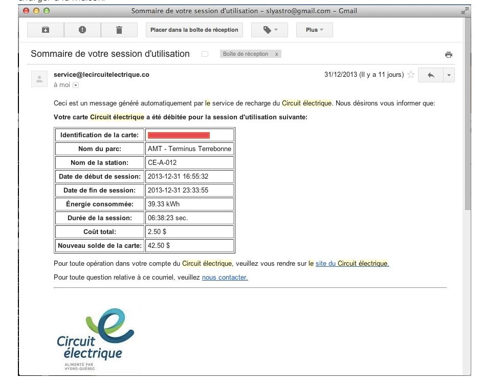Open the labels tag dropdown
Screen dimensions: 483x382
(270, 30)
